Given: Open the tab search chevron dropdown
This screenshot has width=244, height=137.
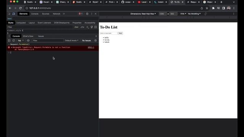Looking at the screenshot, I should pyautogui.click(x=234, y=2).
